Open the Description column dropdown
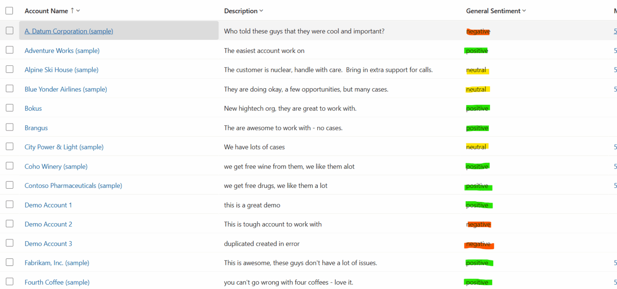 262,11
